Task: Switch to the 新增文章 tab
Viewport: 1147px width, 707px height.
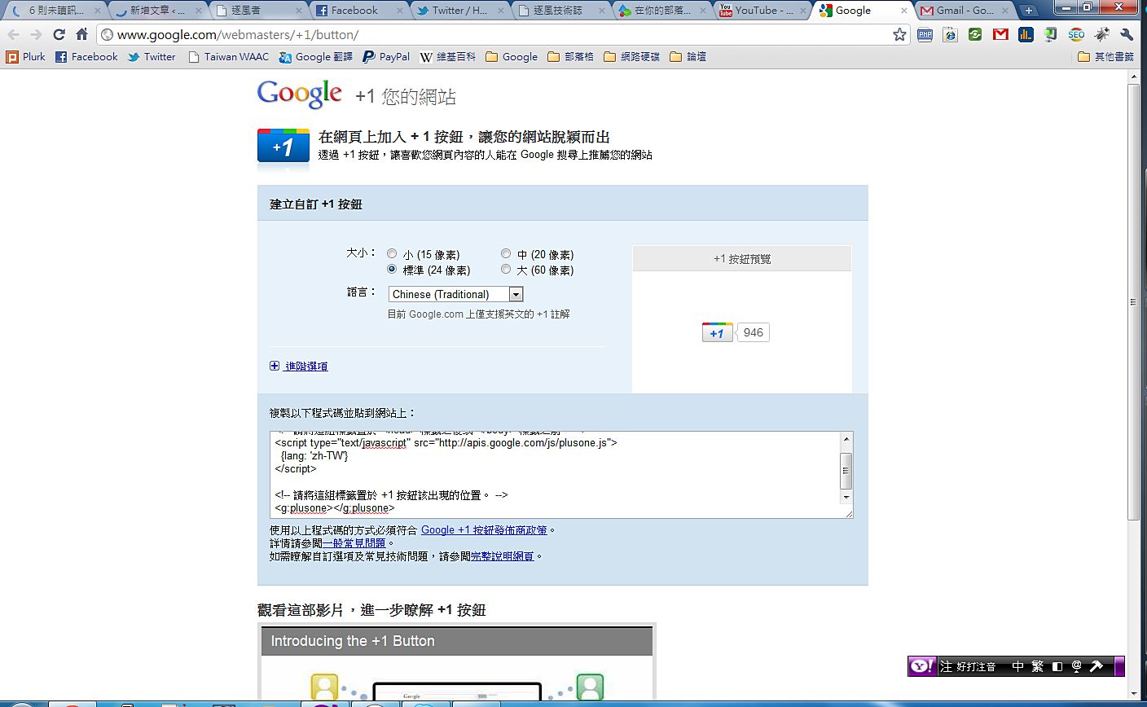Action: (156, 11)
